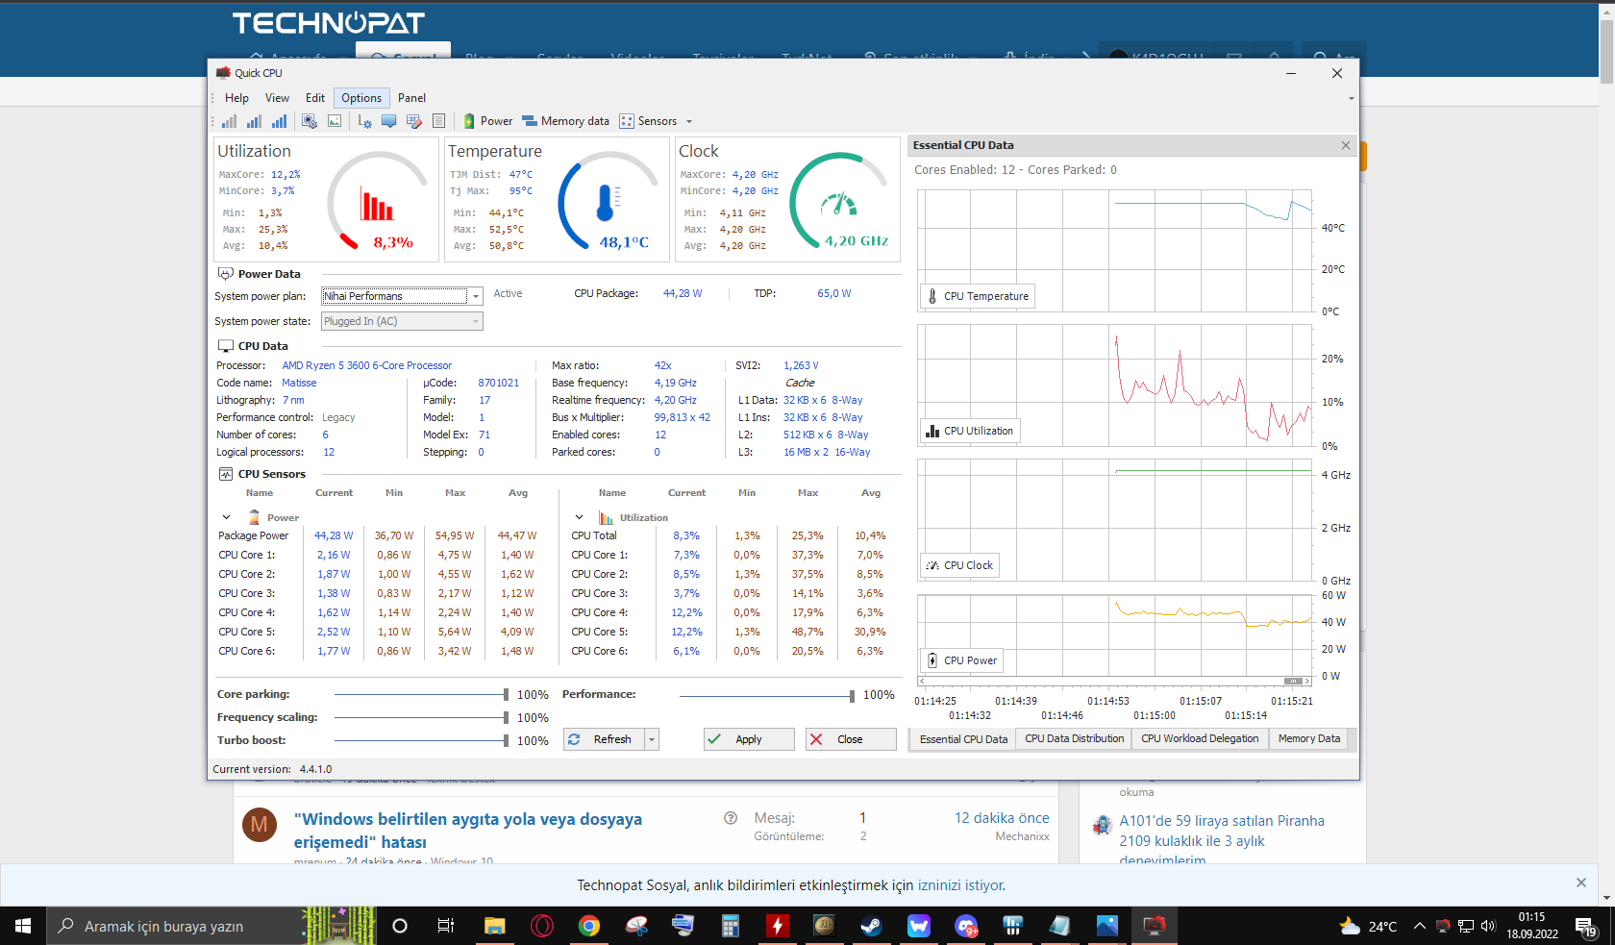This screenshot has height=945, width=1615.
Task: Click the picture toolbar icon
Action: point(335,121)
